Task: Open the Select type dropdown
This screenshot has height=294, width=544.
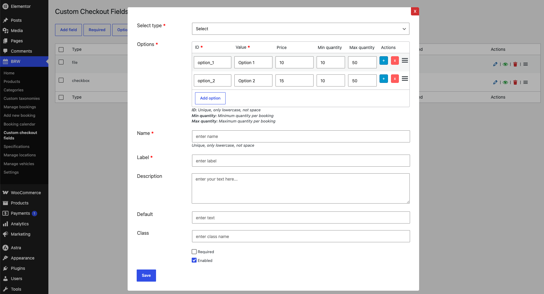Action: point(301,29)
